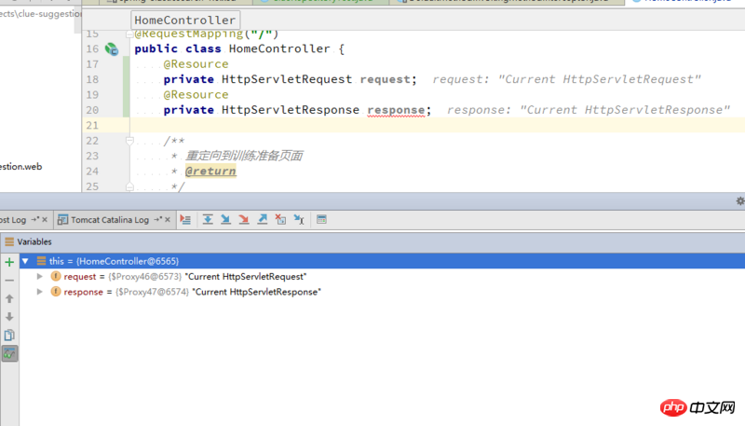Switch to the Tomcat Catalina Log tab

tap(102, 220)
